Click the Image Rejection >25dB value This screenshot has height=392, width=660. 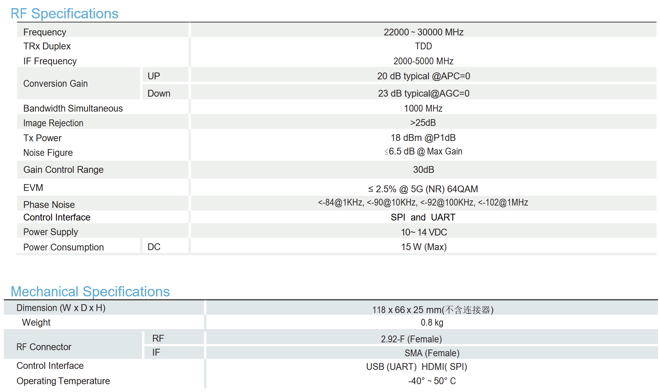tap(423, 122)
